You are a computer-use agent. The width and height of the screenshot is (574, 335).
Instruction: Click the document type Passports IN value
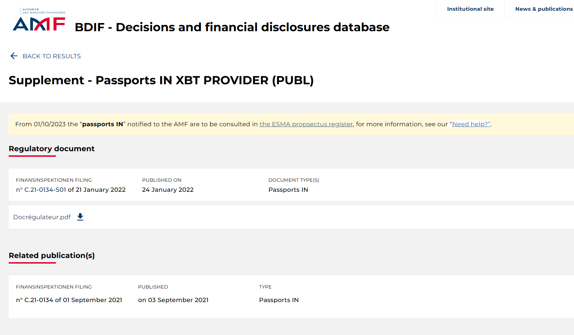(288, 190)
